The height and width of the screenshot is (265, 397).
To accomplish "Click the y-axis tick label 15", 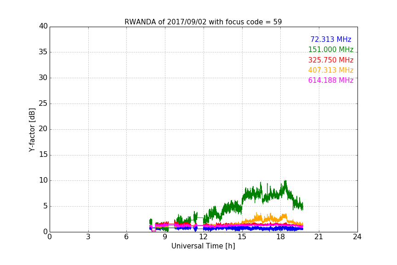I will pyautogui.click(x=43, y=155).
